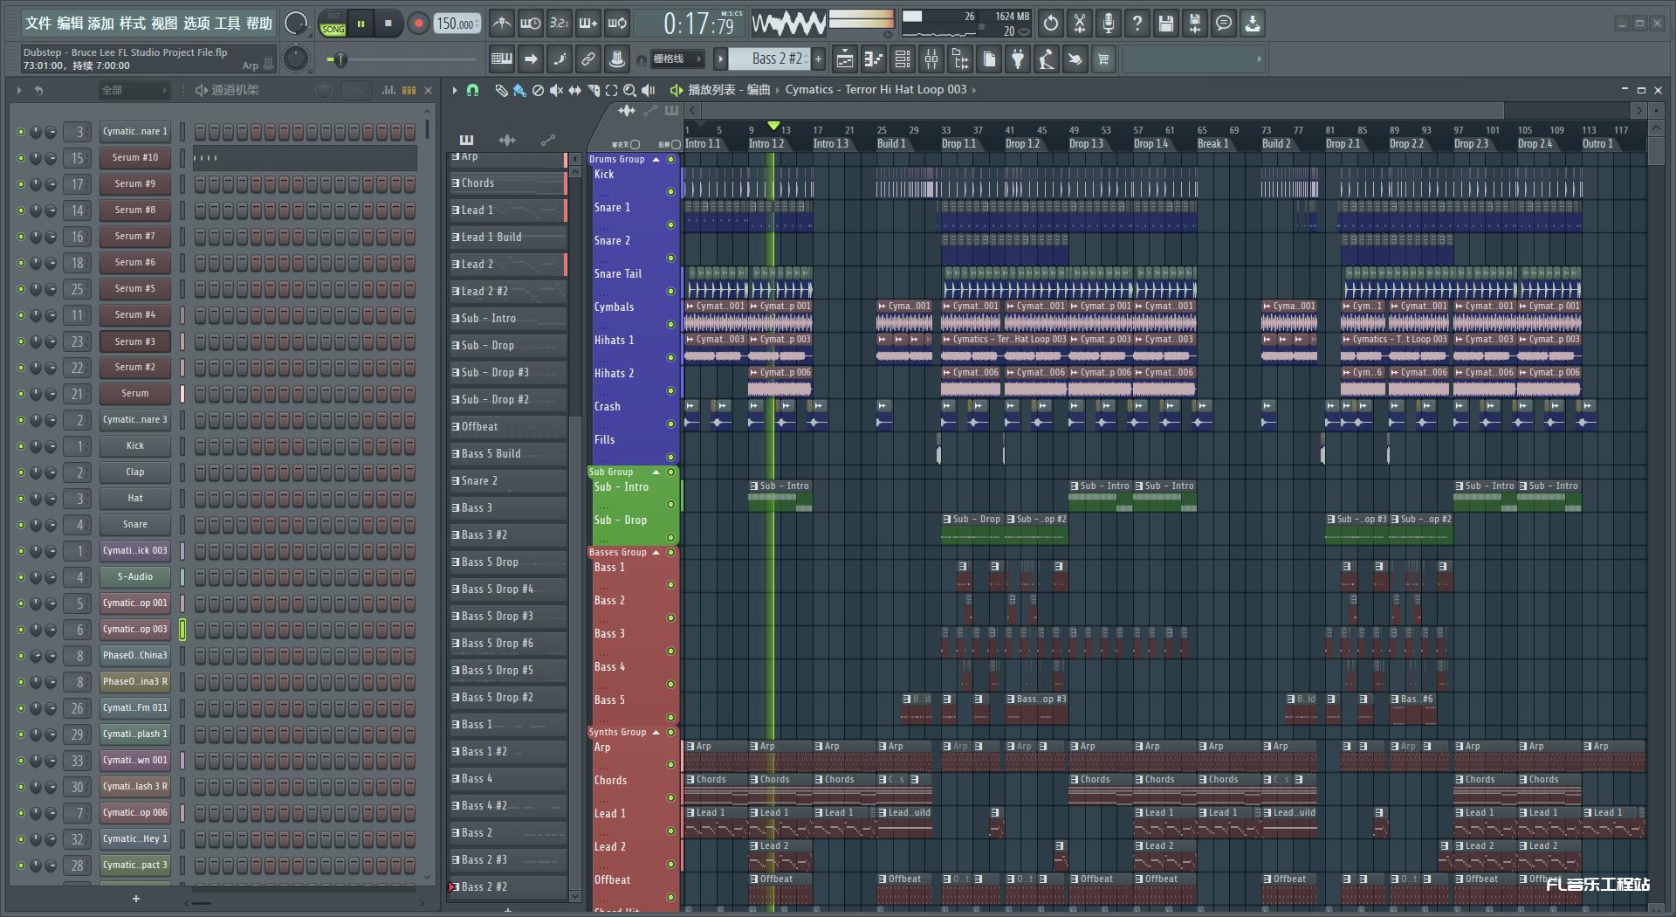Open the playlist view icon

pos(845,59)
